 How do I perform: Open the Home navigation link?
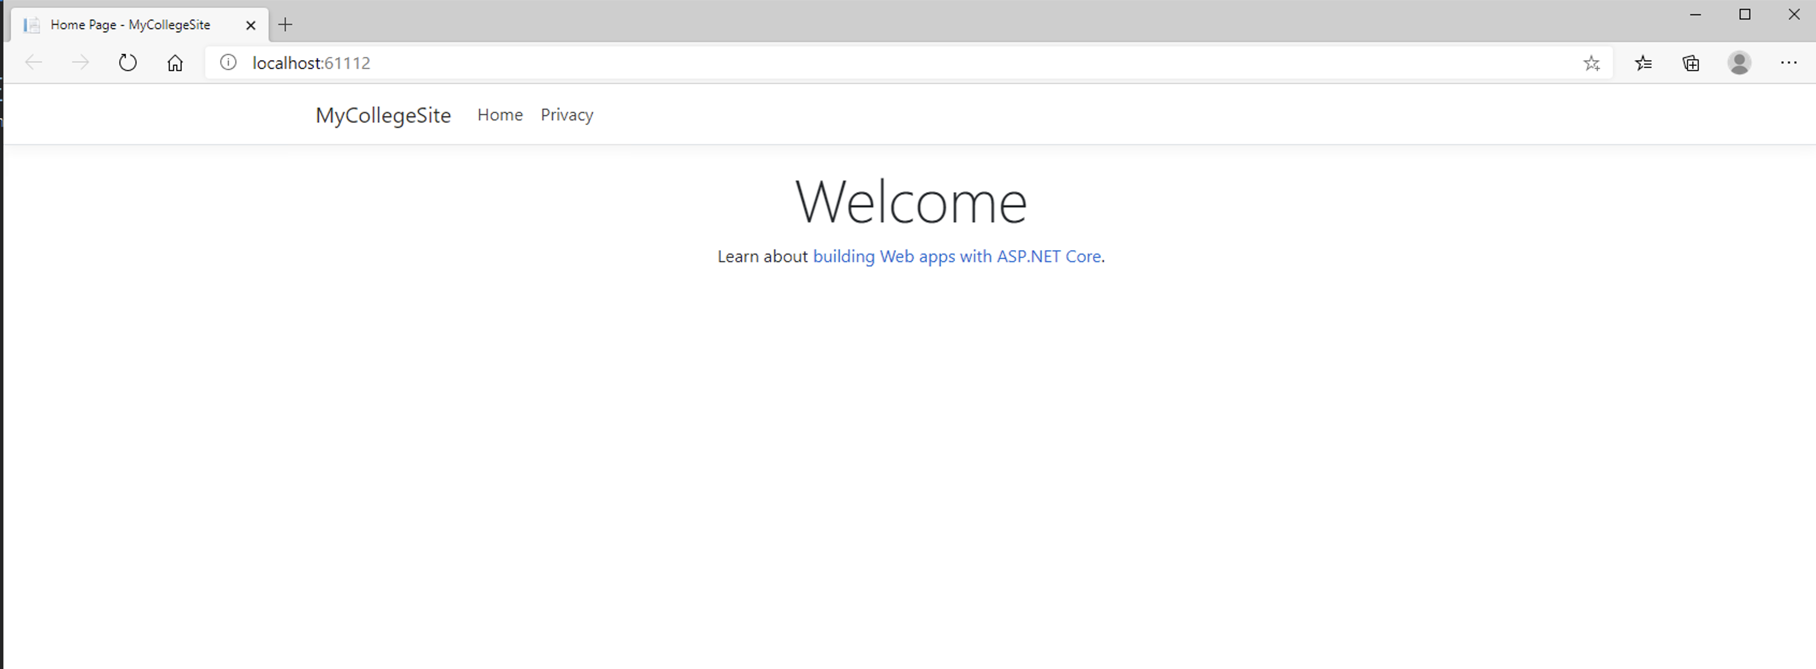[500, 114]
